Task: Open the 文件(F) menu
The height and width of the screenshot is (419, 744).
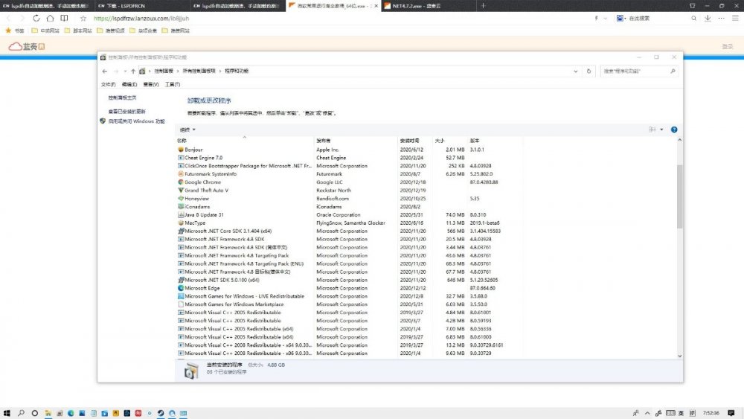Action: pos(109,84)
